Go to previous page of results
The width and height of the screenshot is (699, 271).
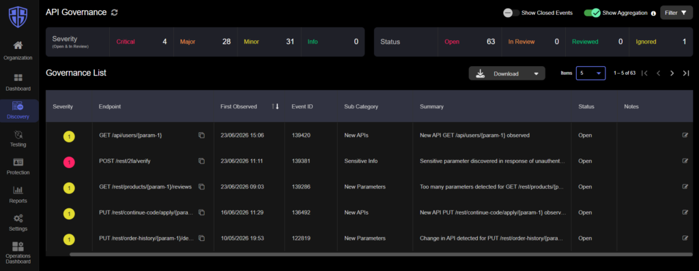[x=659, y=74]
